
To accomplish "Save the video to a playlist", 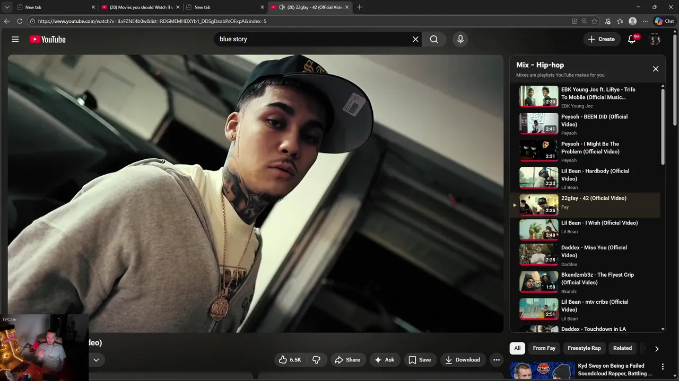I will [420, 360].
